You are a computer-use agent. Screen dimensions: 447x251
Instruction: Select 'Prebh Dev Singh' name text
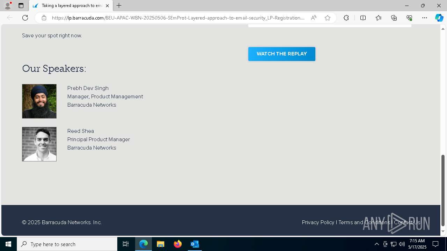(88, 88)
